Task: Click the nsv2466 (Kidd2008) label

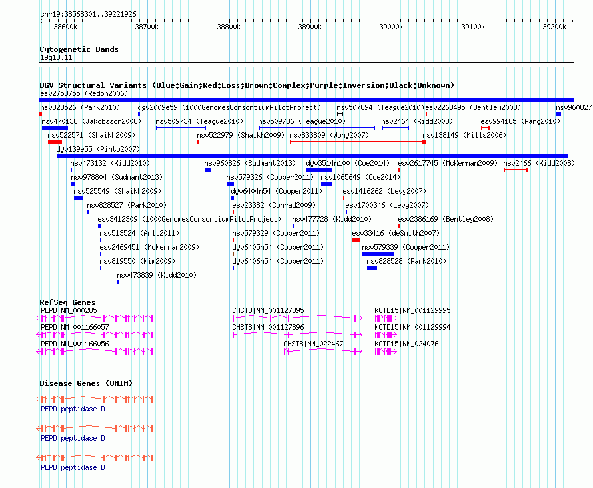Action: [539, 163]
